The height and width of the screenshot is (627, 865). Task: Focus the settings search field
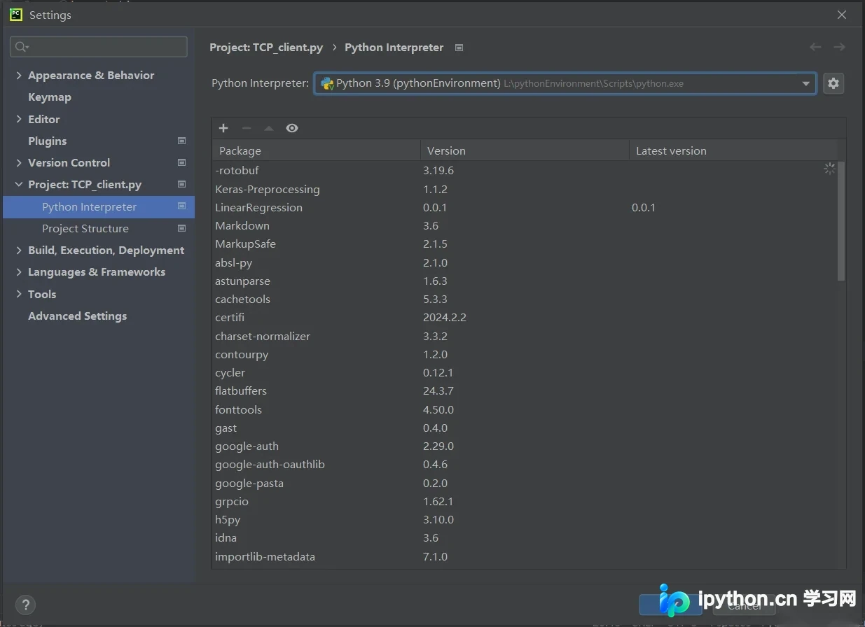pos(99,47)
